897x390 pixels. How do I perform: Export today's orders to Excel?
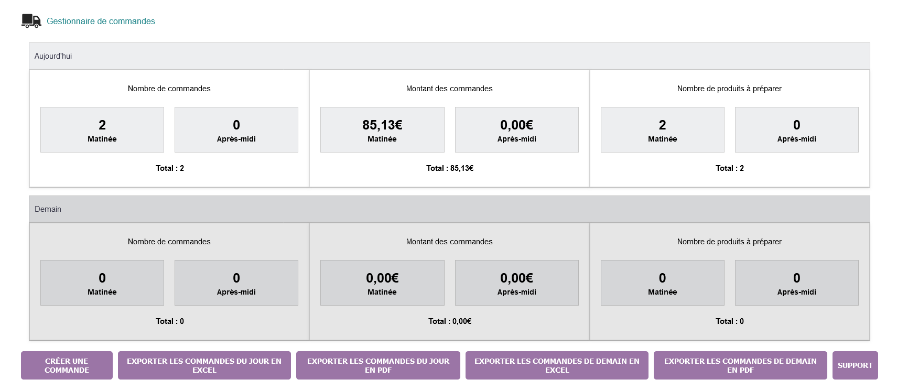click(x=204, y=365)
